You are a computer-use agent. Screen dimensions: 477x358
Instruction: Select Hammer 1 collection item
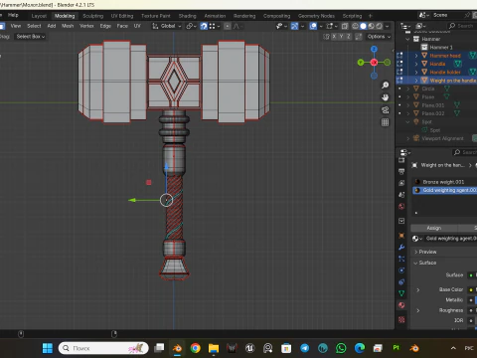coord(440,48)
